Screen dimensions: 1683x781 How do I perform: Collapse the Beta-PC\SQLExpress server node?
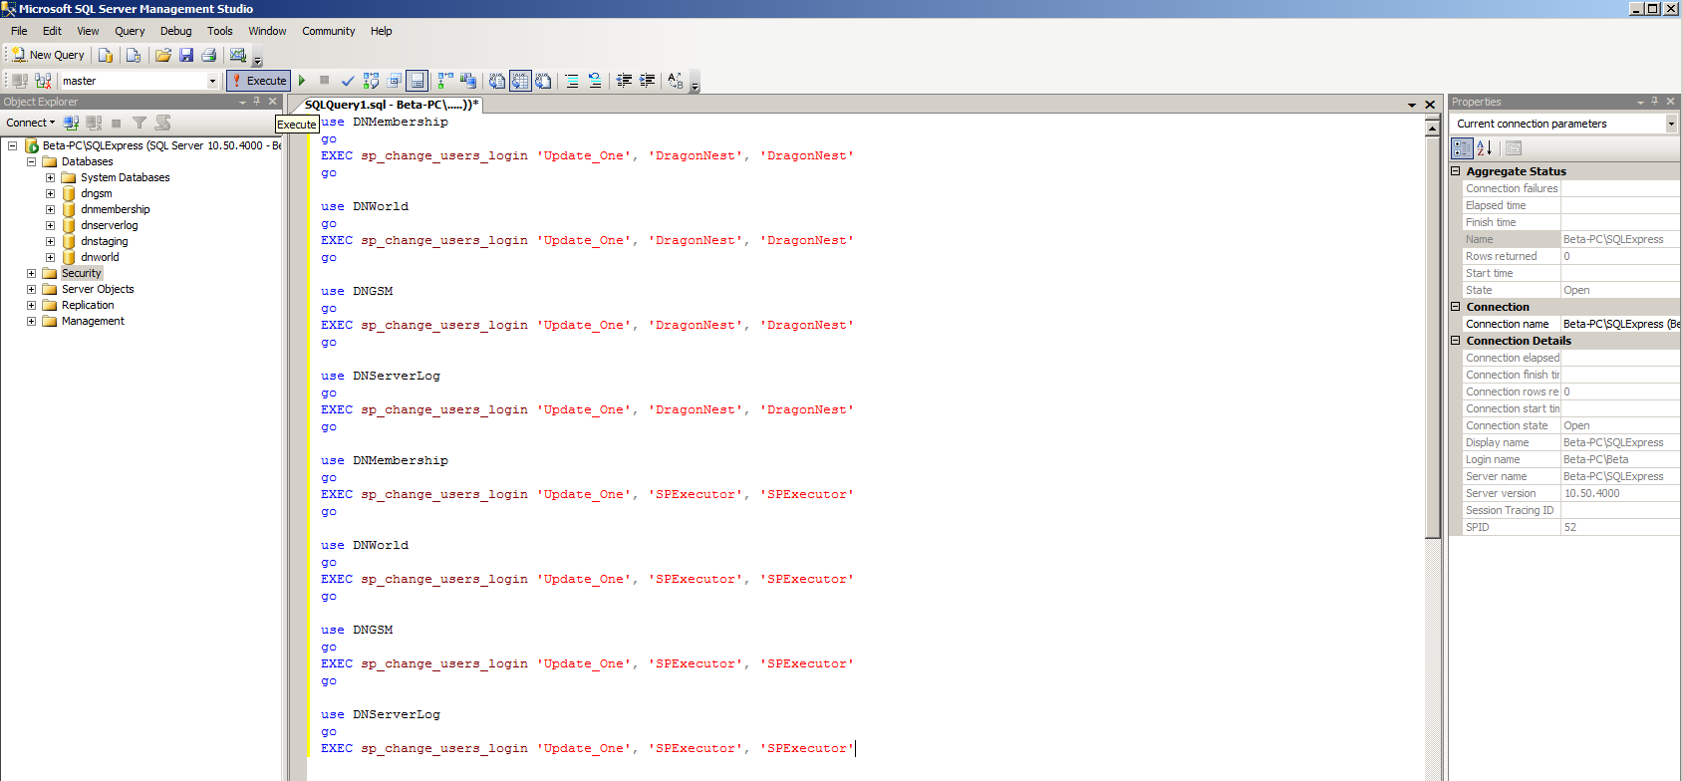[12, 145]
